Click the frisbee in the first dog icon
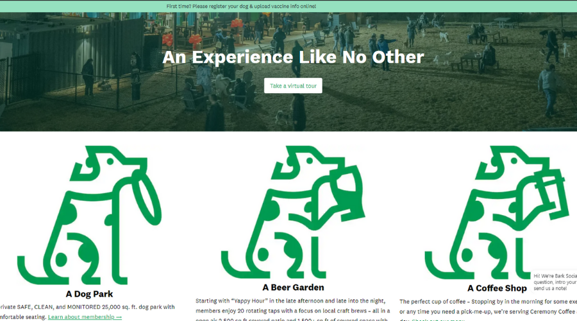 click(146, 197)
